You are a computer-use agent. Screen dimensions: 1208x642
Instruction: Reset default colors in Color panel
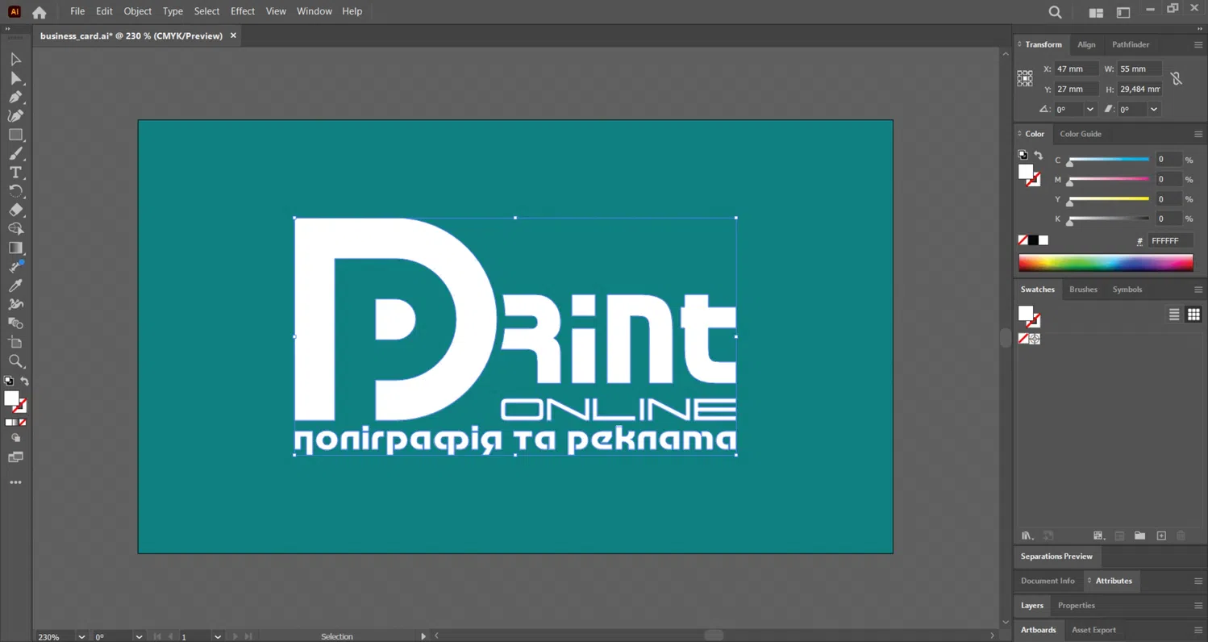coord(1023,155)
